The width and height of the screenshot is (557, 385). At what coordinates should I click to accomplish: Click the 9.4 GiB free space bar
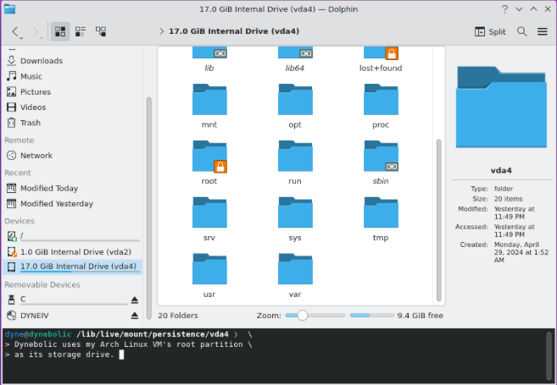point(372,315)
